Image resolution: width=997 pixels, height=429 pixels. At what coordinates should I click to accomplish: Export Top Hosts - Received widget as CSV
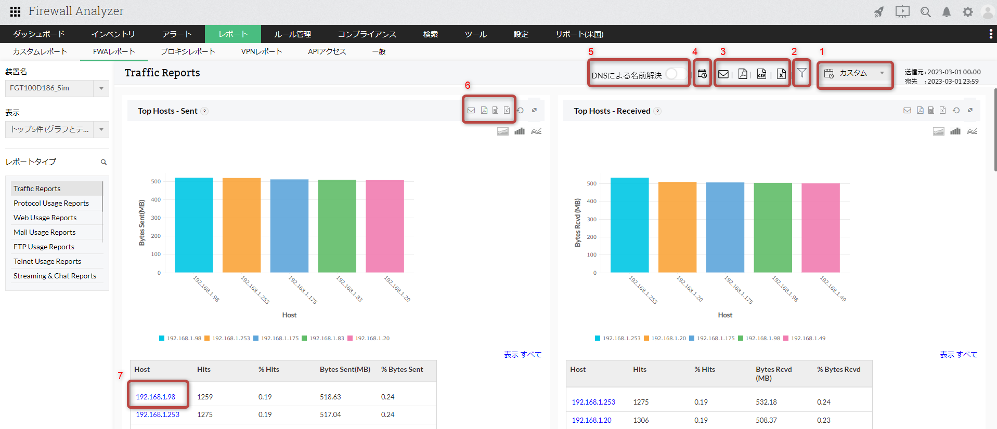click(931, 110)
